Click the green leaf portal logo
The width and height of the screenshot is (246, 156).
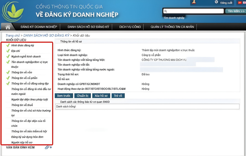(x=12, y=11)
